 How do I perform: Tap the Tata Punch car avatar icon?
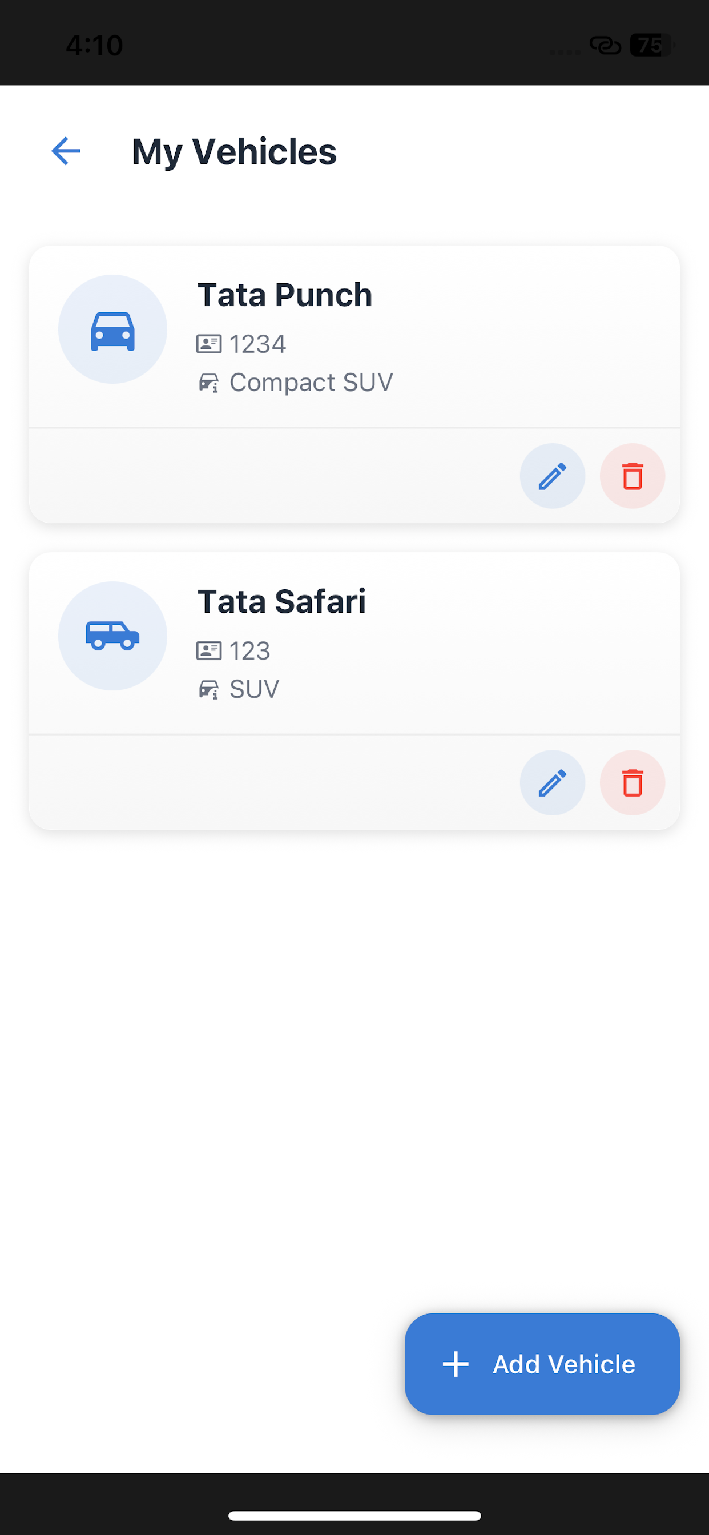click(112, 329)
